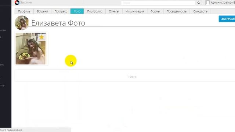Switch to the Встречи tab
Viewport: 235px width, 132px height.
coord(42,11)
